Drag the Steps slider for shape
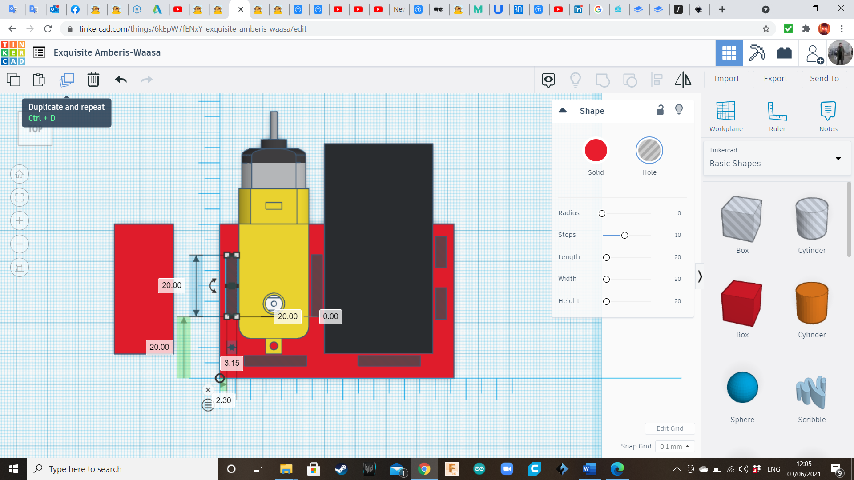The image size is (854, 480). pos(624,234)
